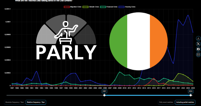201x106 pixels.
Task: Click the 1992 Housing Crisis data peak
Action: coord(36,71)
